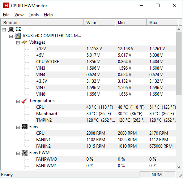Select the CPU VCORE row
The width and height of the screenshot is (183, 178).
[106, 62]
